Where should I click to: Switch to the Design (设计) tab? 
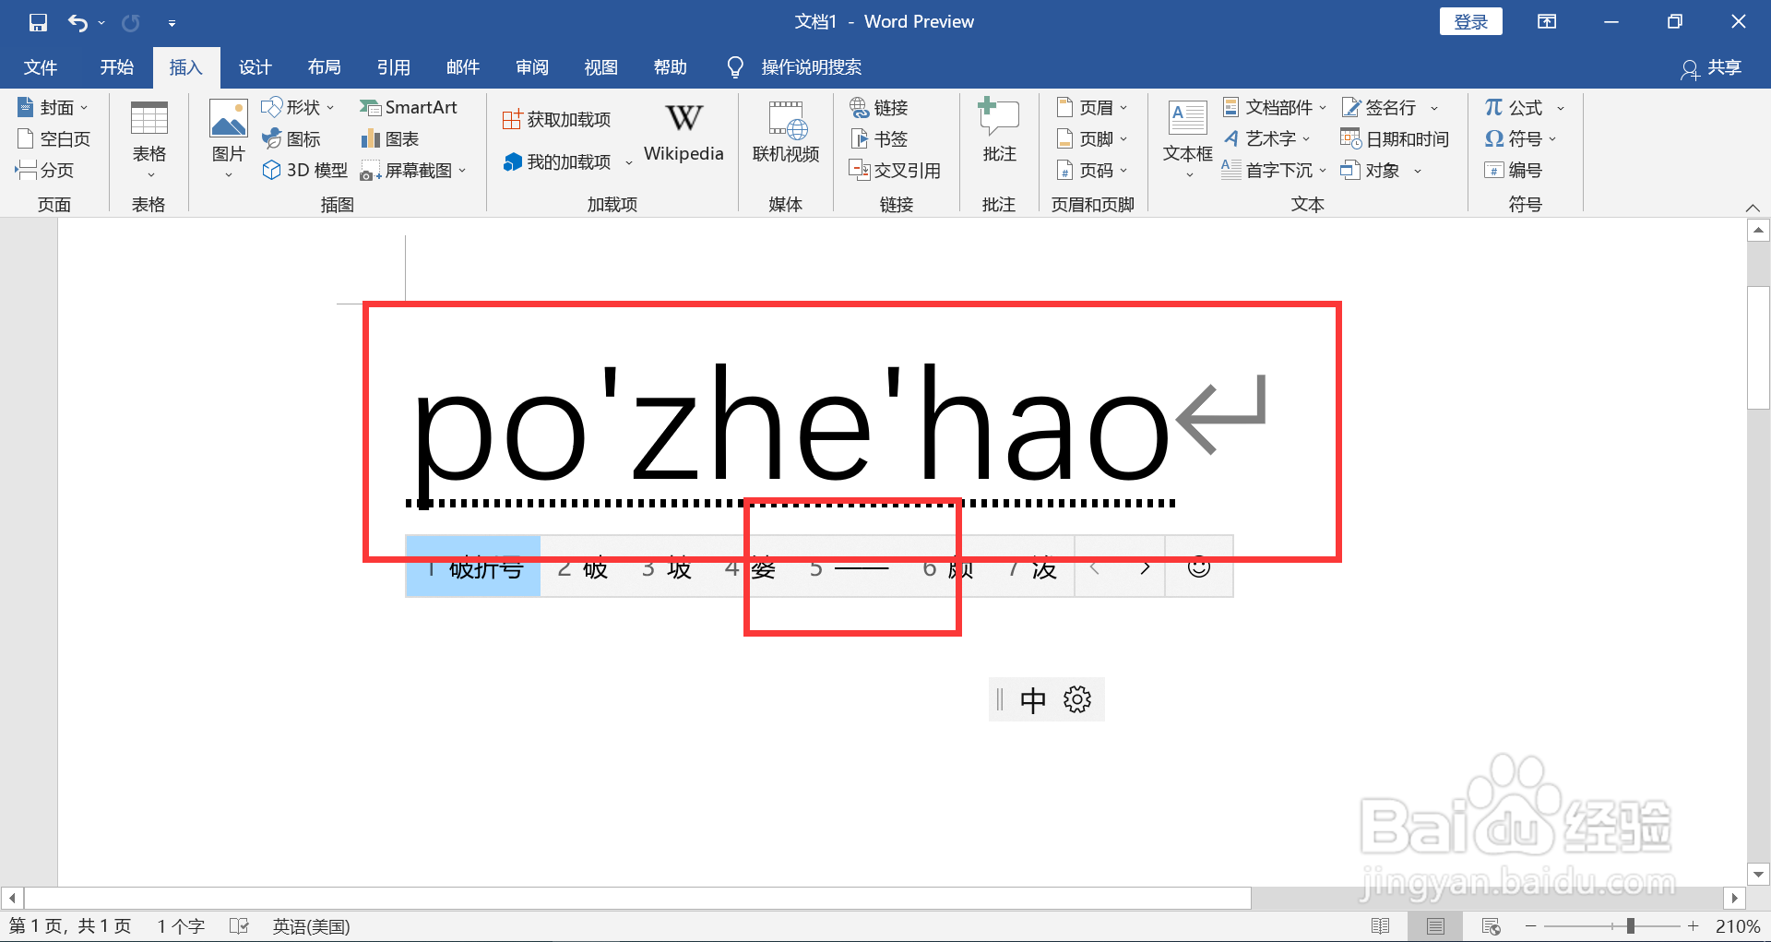coord(256,67)
